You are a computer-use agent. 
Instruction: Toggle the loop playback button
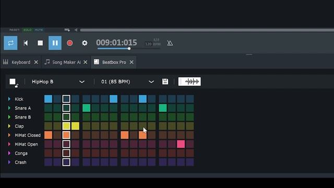(10, 43)
